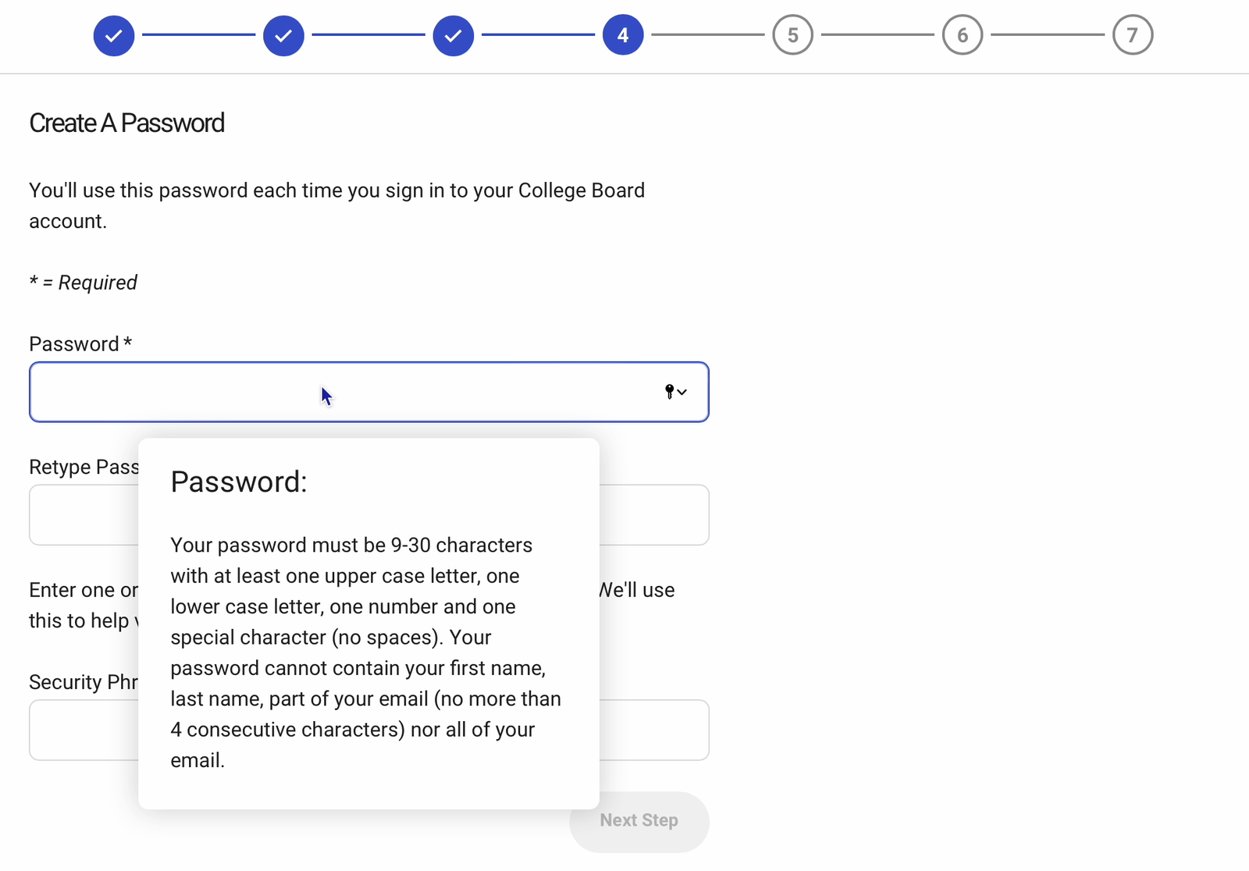The image size is (1249, 871).
Task: Click the Create A Password heading
Action: 126,123
